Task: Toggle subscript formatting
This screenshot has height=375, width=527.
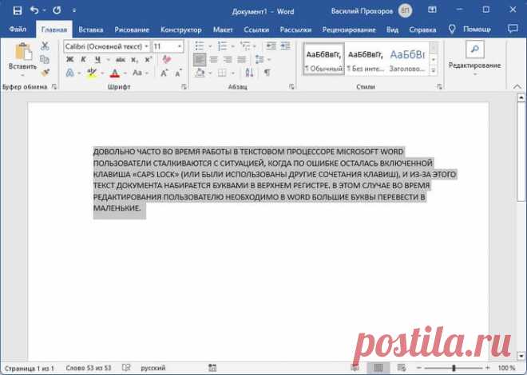Action: coord(134,60)
